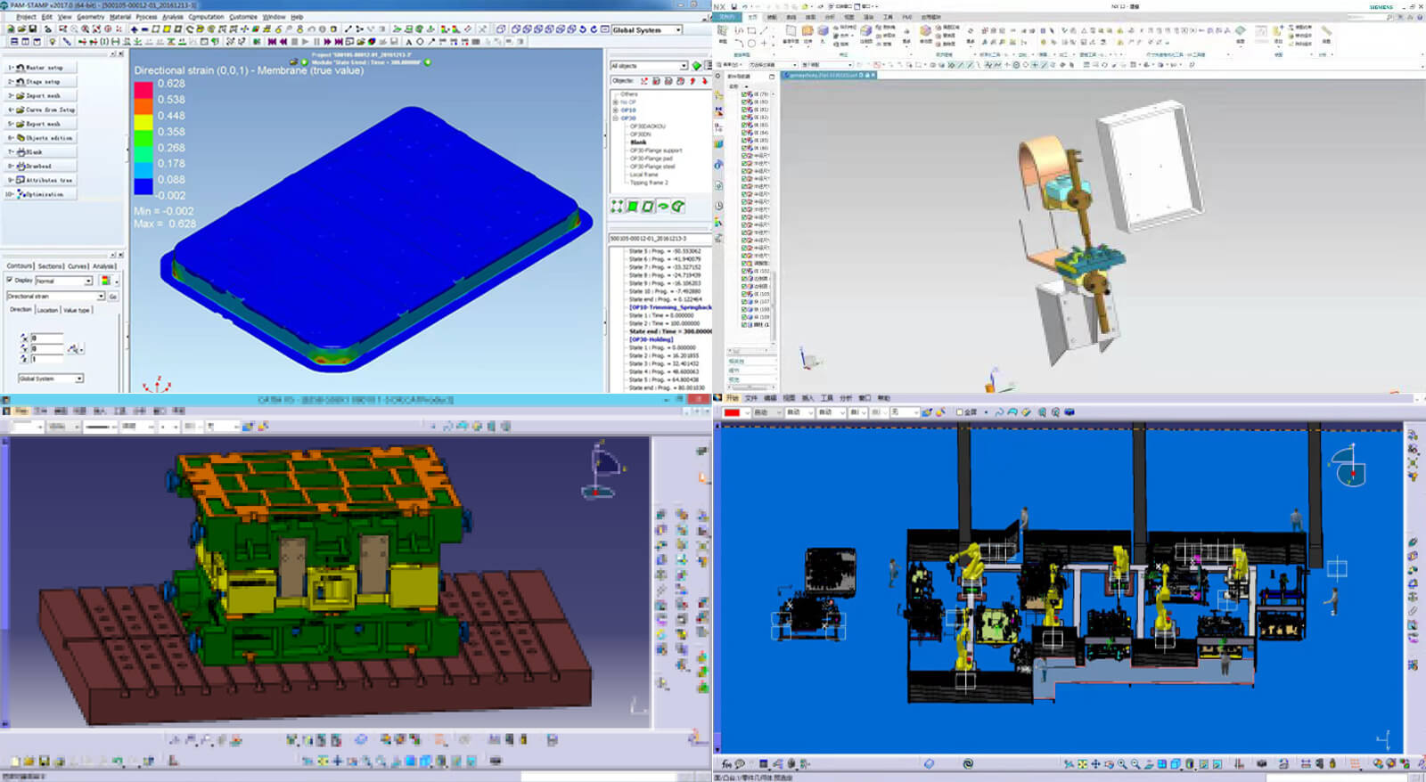Click the Play animation icon in the toolbar
Image resolution: width=1426 pixels, height=782 pixels.
(x=305, y=42)
